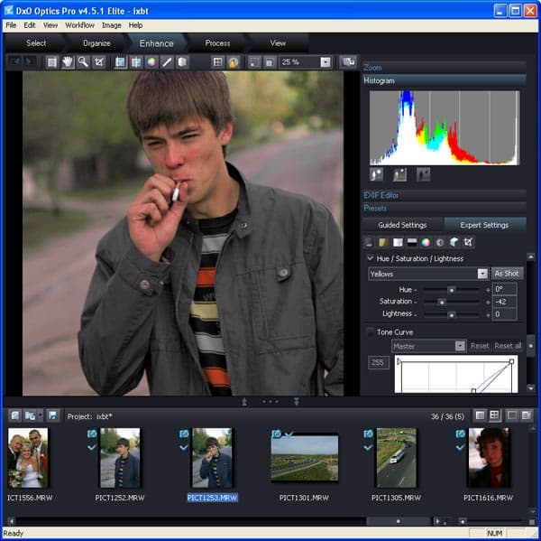
Task: Switch to thumbnail grid view icon
Action: pos(494,415)
